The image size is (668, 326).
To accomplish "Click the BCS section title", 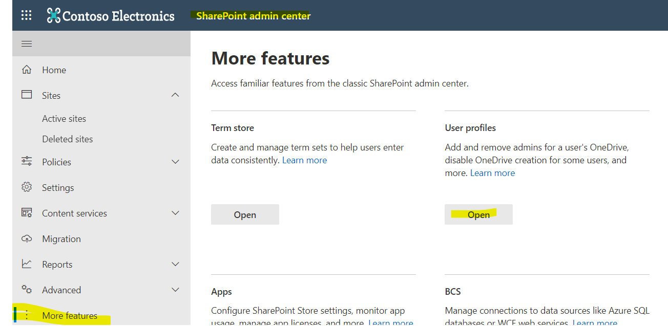I will [x=453, y=292].
